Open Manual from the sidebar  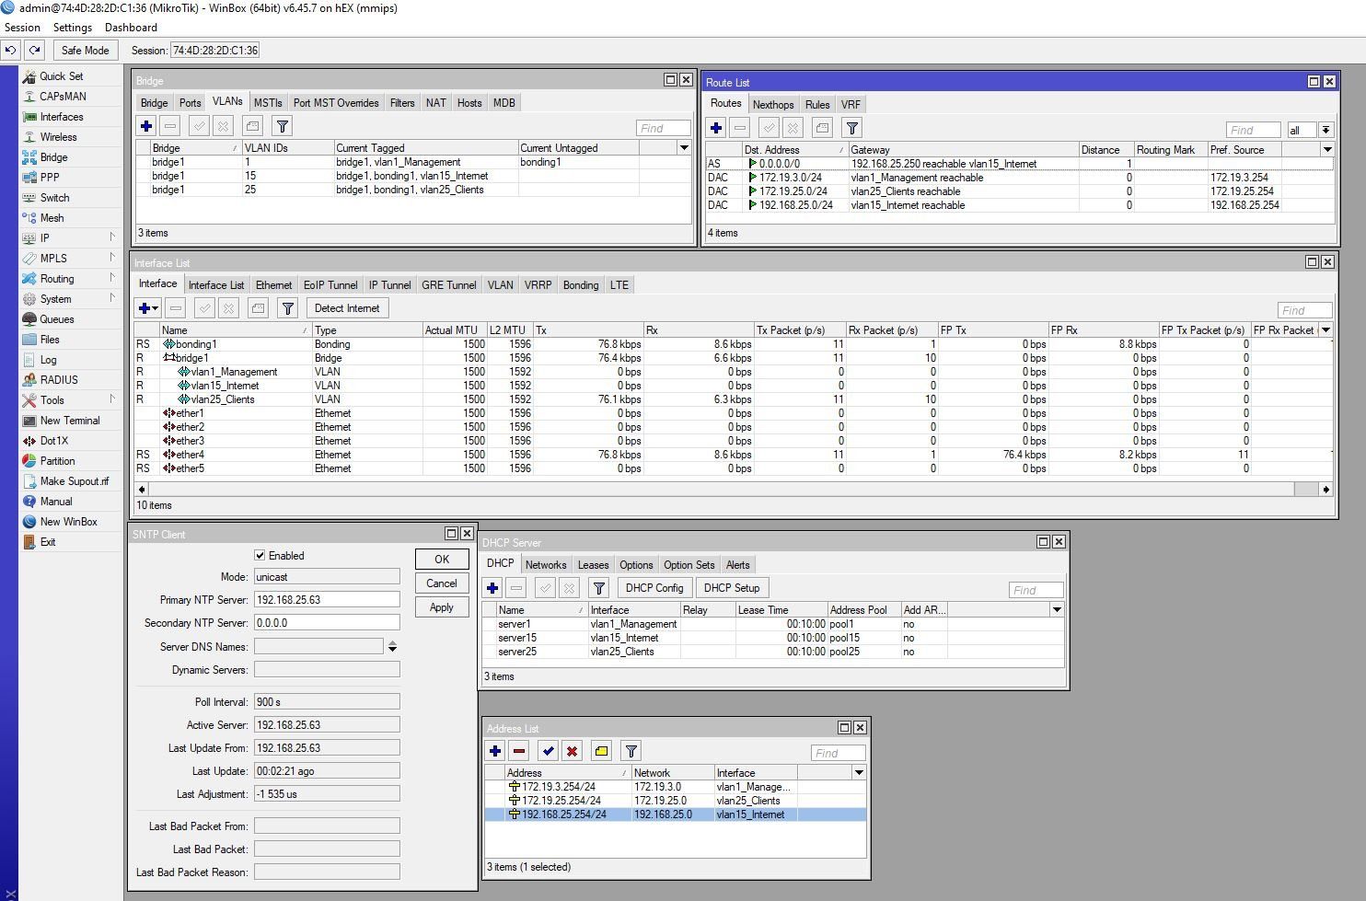click(55, 502)
